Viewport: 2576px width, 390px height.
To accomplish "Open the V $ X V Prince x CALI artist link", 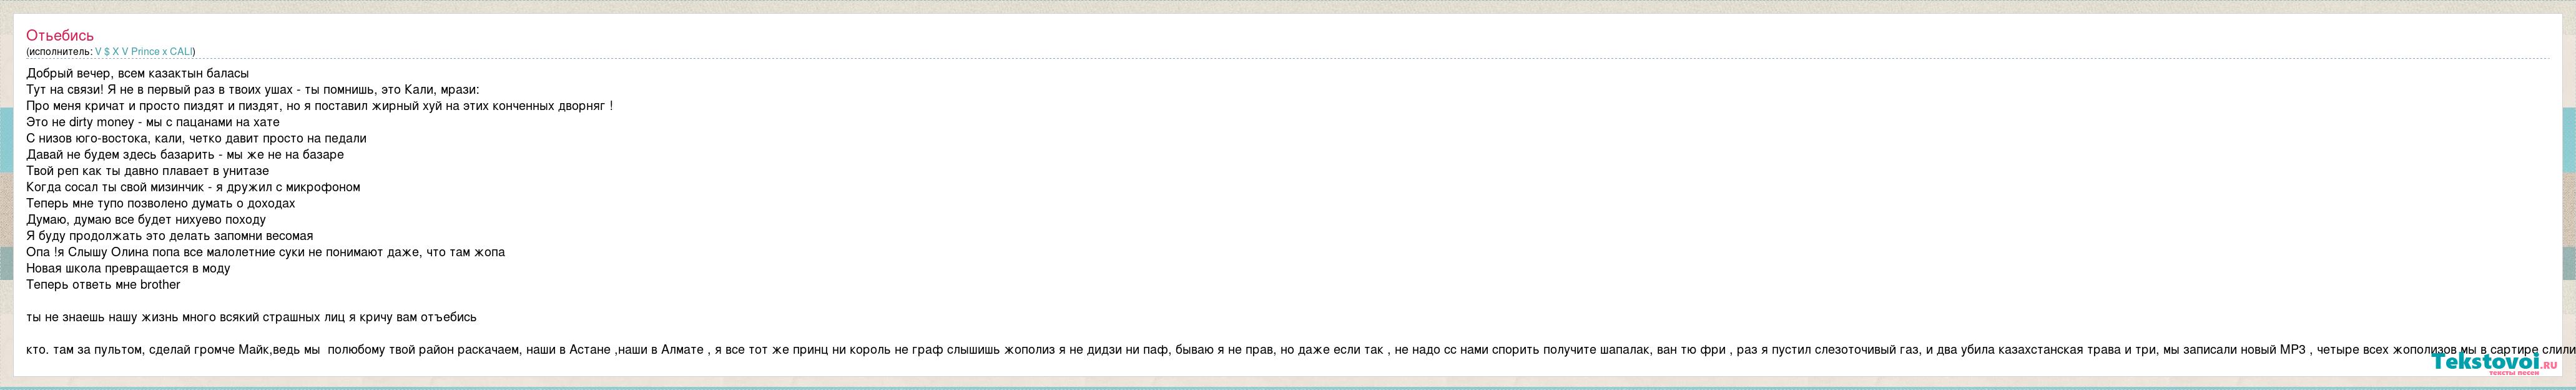I will pos(143,51).
